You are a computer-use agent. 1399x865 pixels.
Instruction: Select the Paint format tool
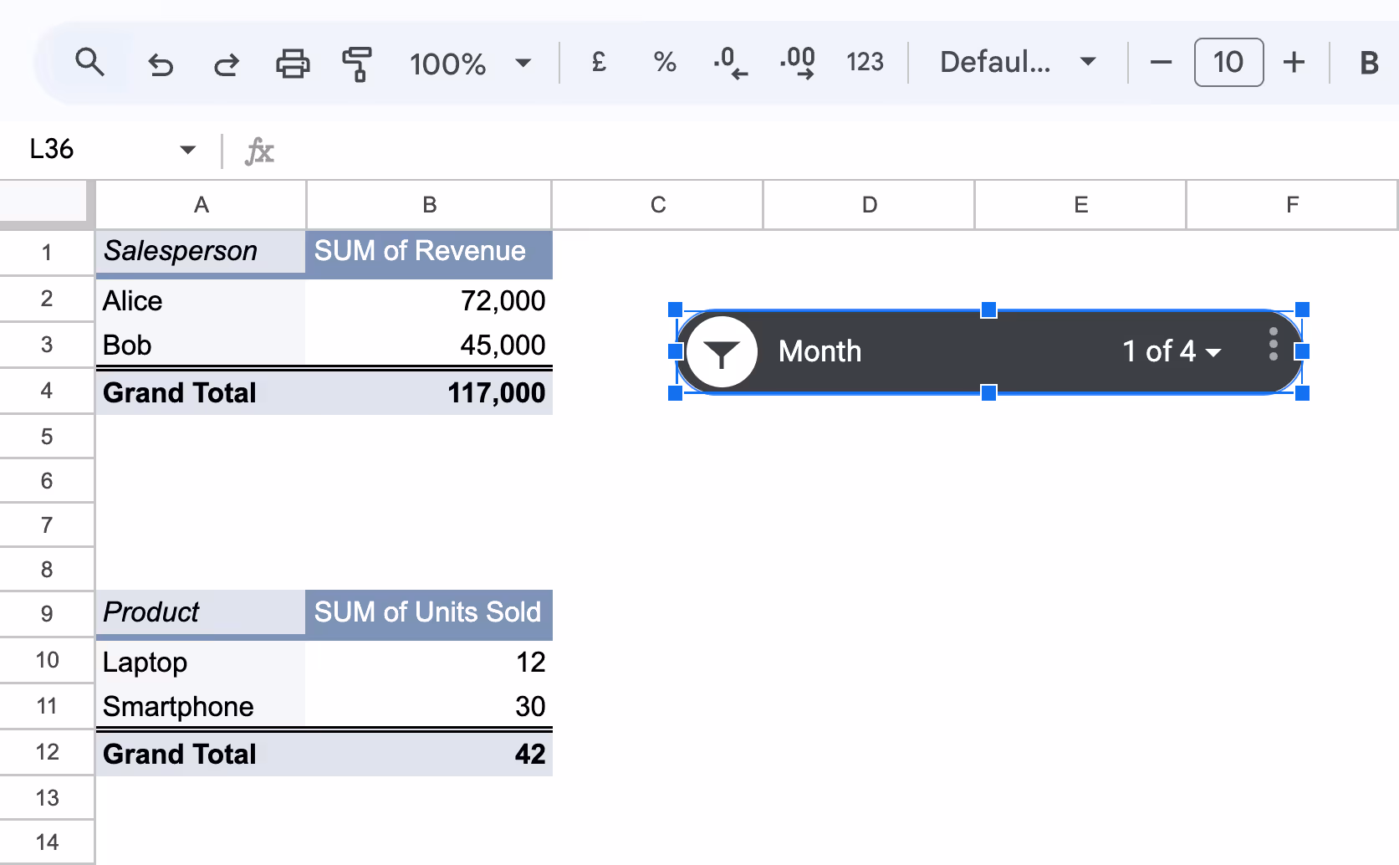coord(357,63)
